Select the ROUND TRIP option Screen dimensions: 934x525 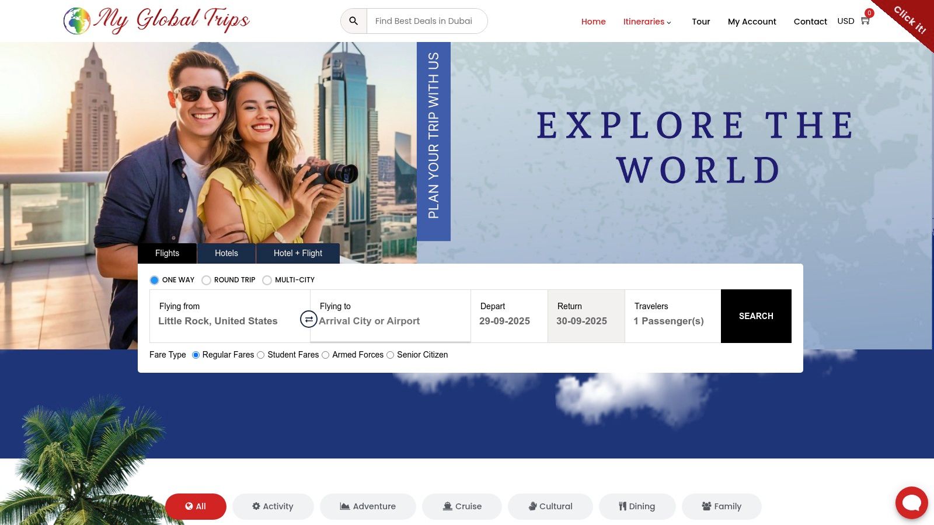click(x=206, y=280)
